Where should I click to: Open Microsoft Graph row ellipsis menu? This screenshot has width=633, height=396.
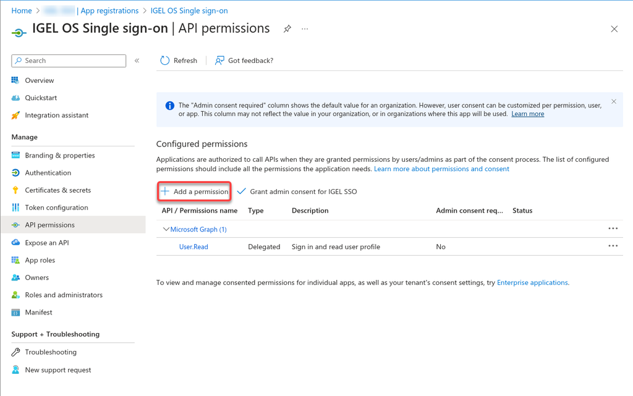613,229
